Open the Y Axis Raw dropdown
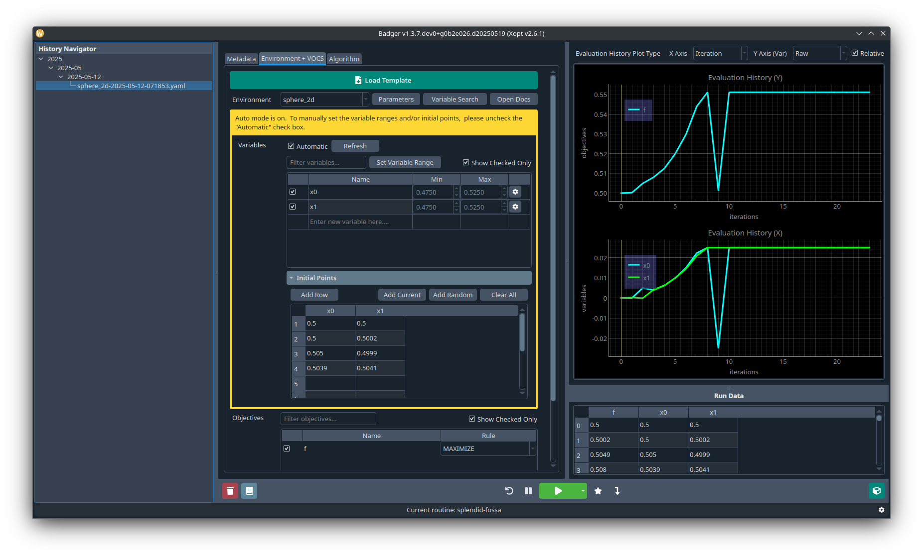 point(820,53)
